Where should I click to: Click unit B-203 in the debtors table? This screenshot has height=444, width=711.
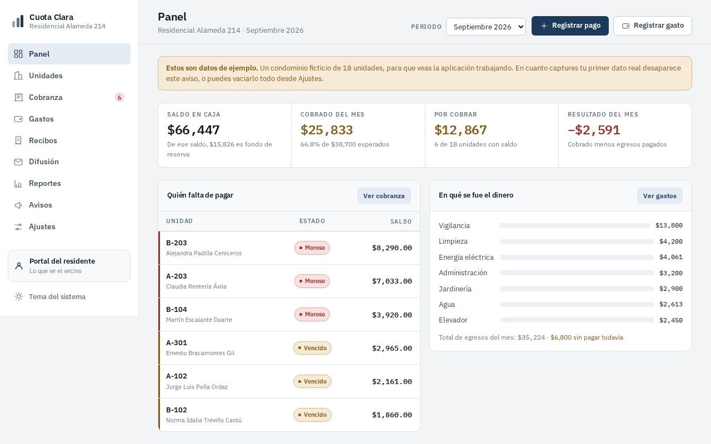point(177,243)
